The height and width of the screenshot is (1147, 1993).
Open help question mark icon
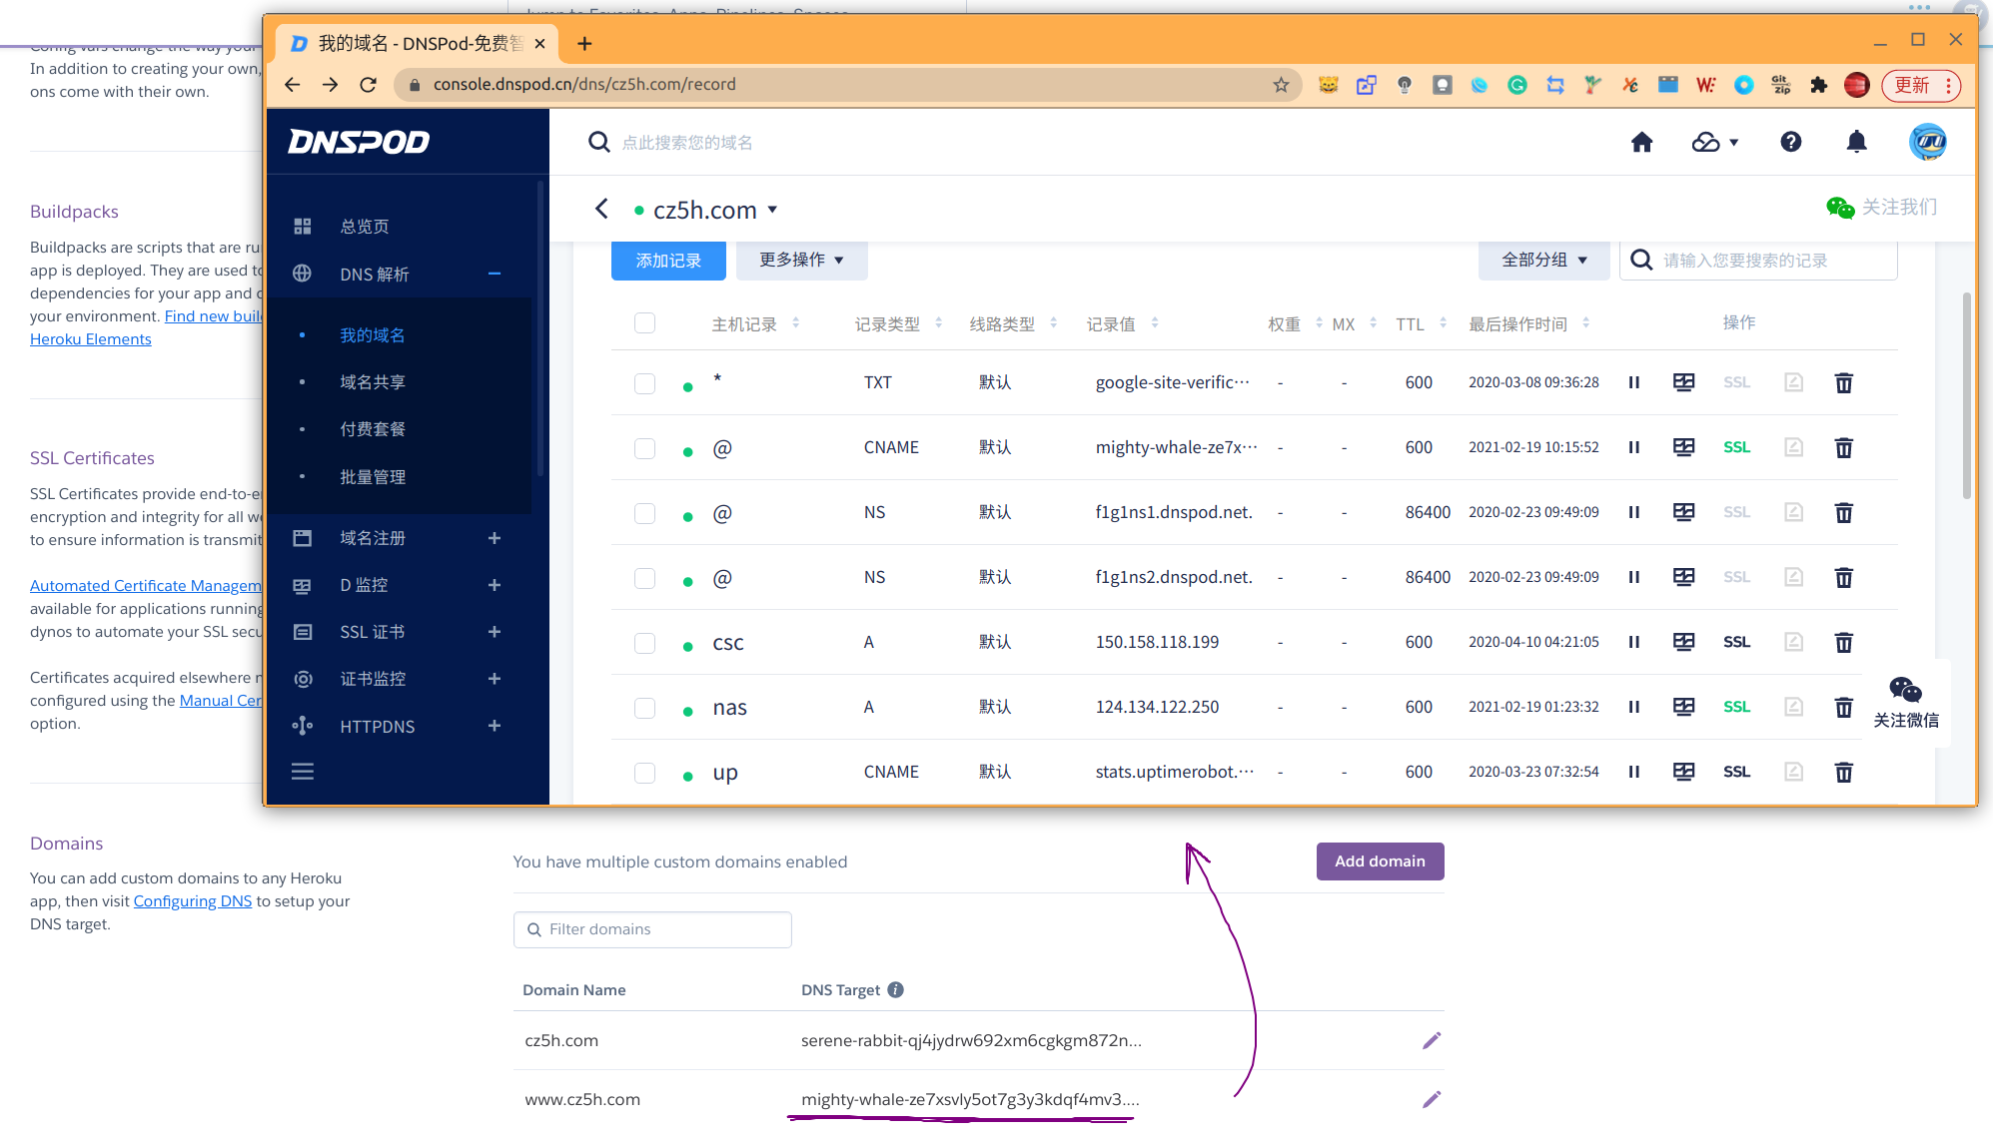click(1790, 142)
